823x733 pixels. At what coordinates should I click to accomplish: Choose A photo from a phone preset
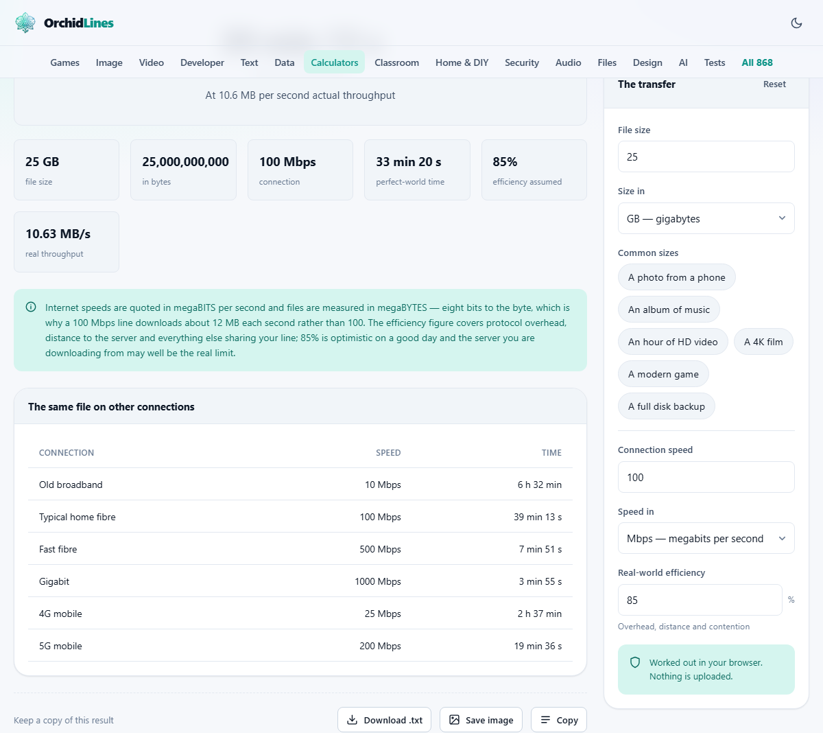click(677, 277)
